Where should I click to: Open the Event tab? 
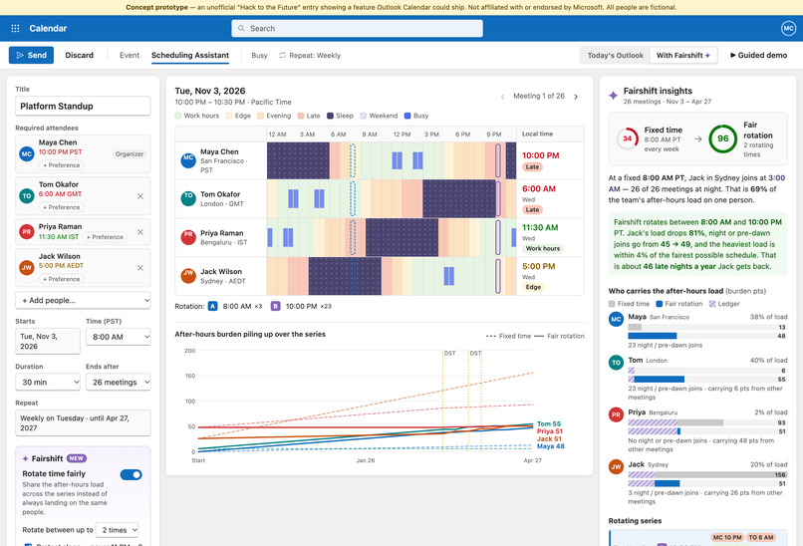click(x=130, y=56)
